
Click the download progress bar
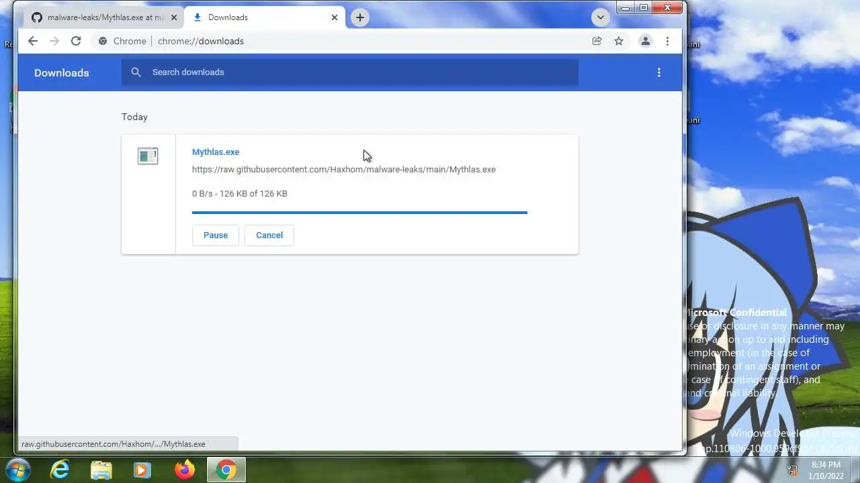pos(359,213)
